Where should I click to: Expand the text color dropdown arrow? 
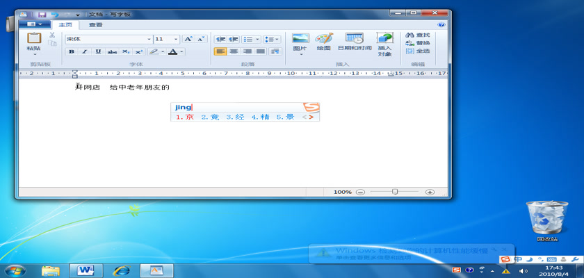click(182, 51)
